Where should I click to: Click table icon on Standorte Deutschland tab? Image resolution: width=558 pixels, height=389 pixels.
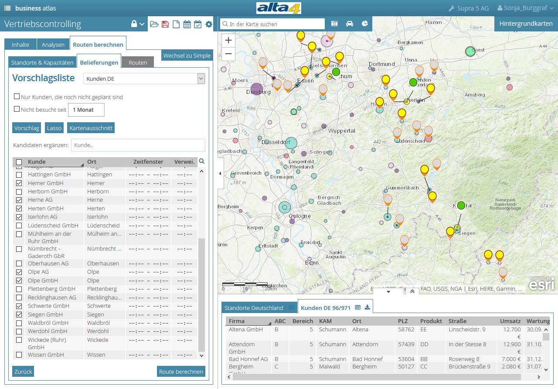tap(292, 308)
